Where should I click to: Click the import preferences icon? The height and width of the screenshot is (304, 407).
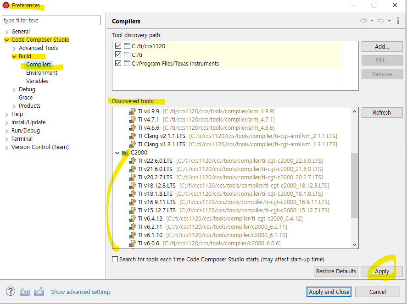24,292
